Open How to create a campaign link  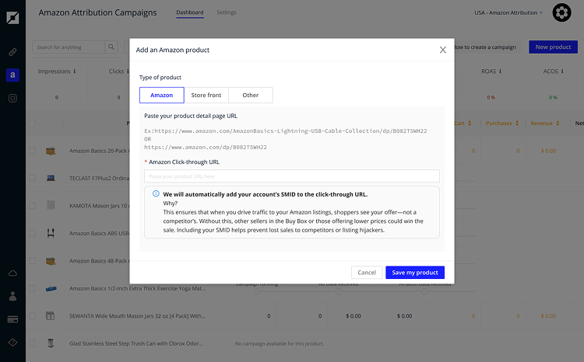pos(485,47)
